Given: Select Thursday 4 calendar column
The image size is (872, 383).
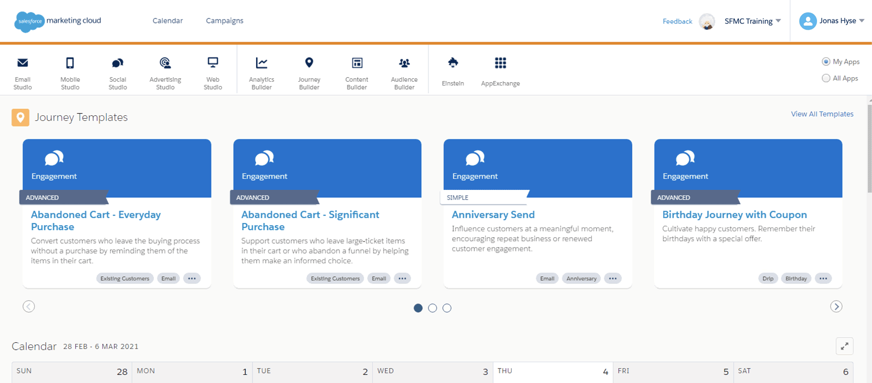Looking at the screenshot, I should tap(553, 373).
